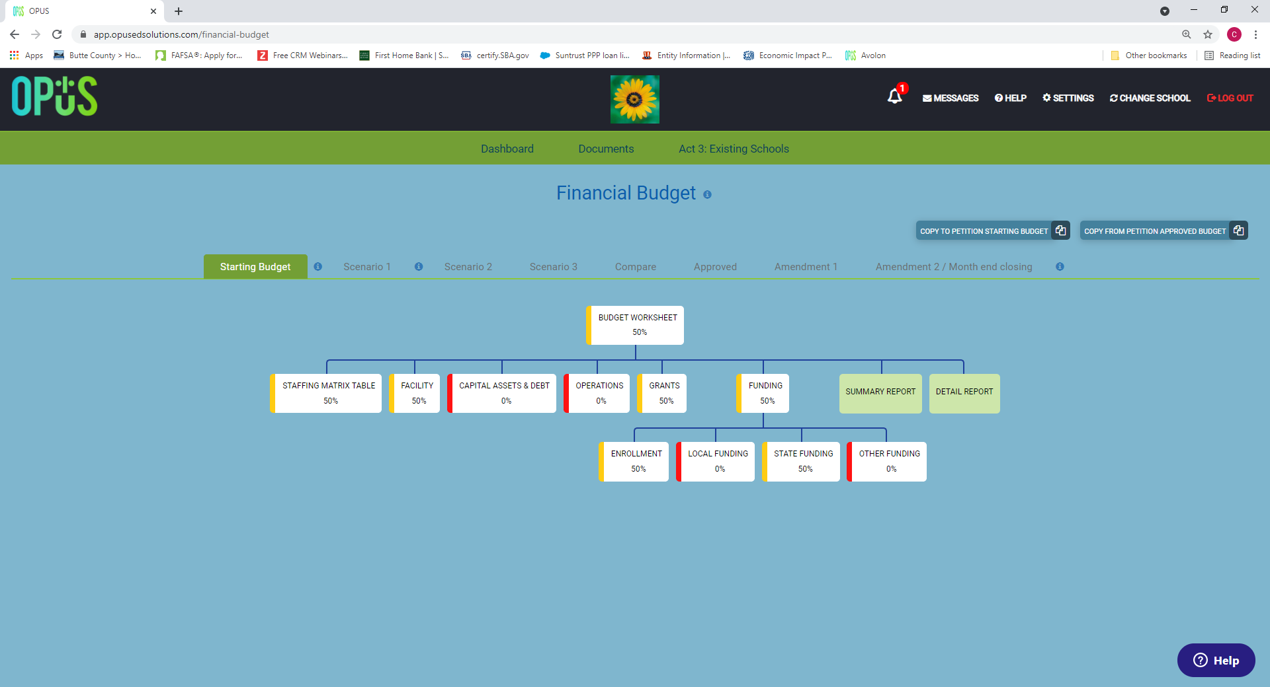The height and width of the screenshot is (687, 1270).
Task: Click the OPUS logo in header
Action: 54,96
